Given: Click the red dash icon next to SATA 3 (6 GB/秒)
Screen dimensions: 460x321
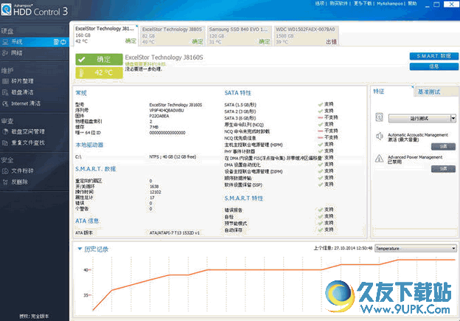Looking at the screenshot, I should click(x=321, y=117).
